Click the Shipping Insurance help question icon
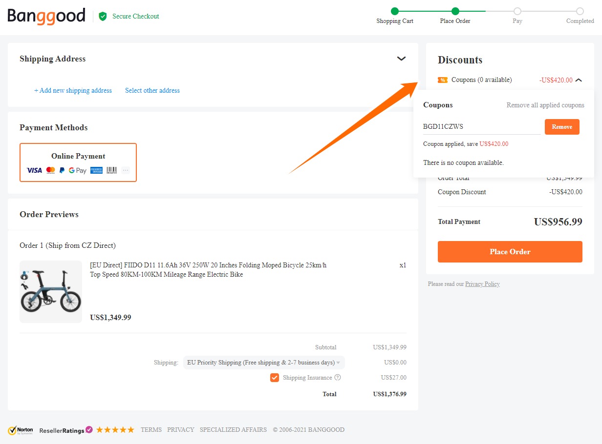The width and height of the screenshot is (602, 444). (337, 378)
